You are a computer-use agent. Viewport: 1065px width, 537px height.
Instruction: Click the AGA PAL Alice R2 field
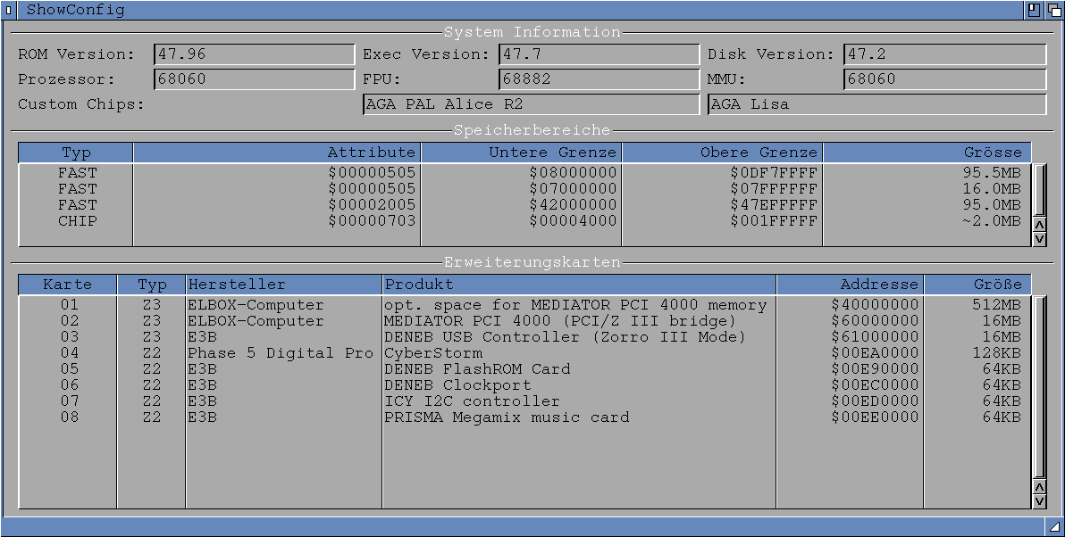coord(531,104)
